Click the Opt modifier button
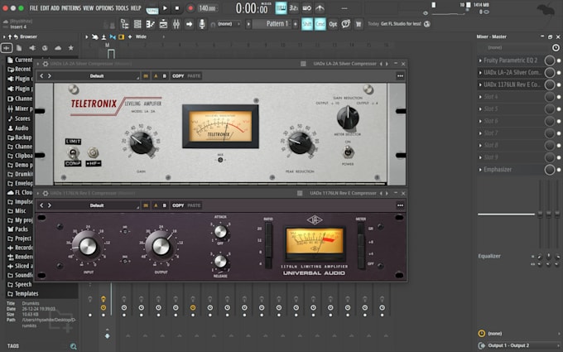Screen dimensions: 563x352 [x=333, y=24]
